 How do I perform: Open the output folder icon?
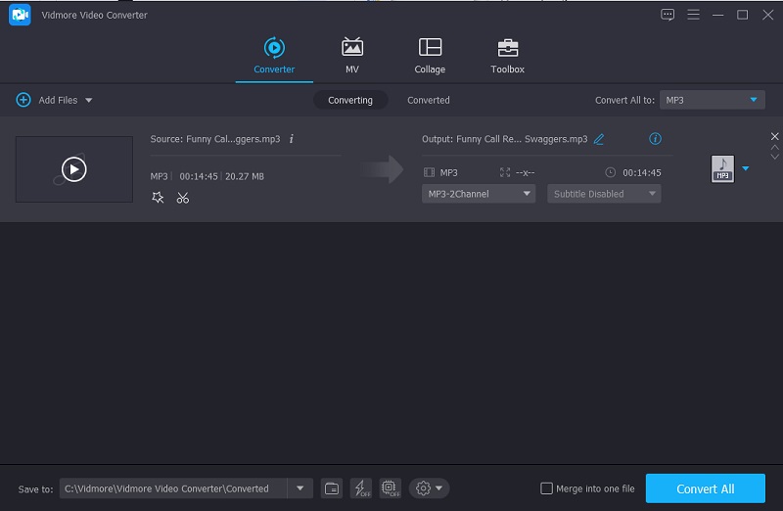(332, 488)
